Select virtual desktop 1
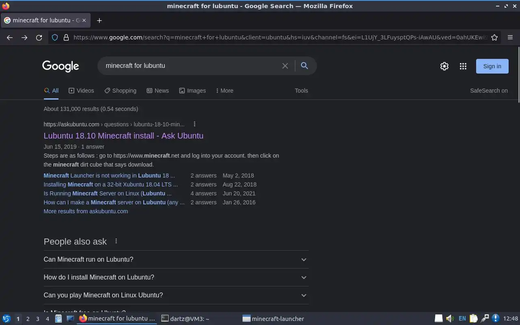Image resolution: width=520 pixels, height=325 pixels. (18, 319)
